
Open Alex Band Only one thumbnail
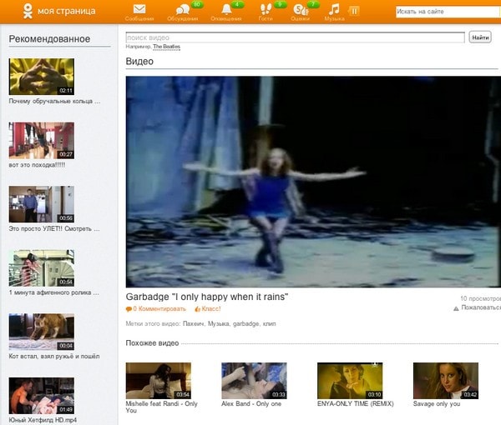coord(254,381)
